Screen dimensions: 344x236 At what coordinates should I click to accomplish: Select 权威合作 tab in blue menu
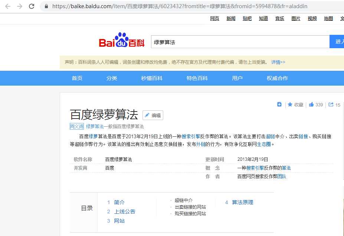coord(277,78)
